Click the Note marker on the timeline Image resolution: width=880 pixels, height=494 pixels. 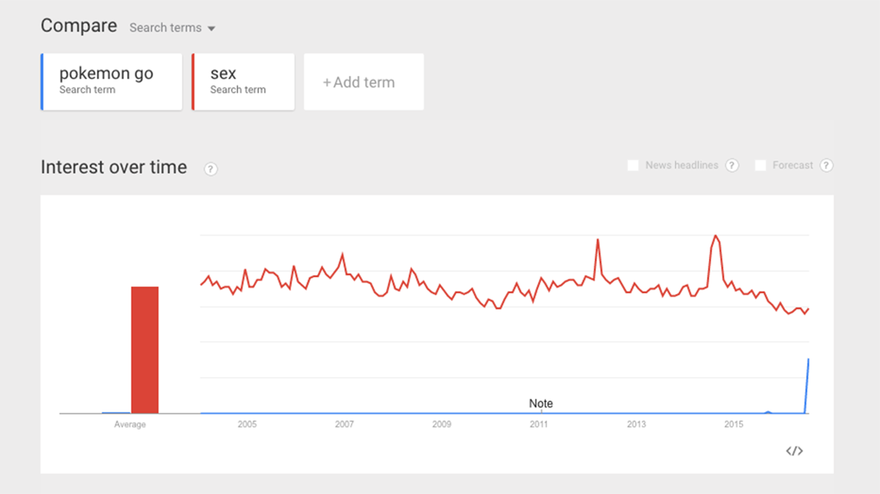(x=540, y=404)
